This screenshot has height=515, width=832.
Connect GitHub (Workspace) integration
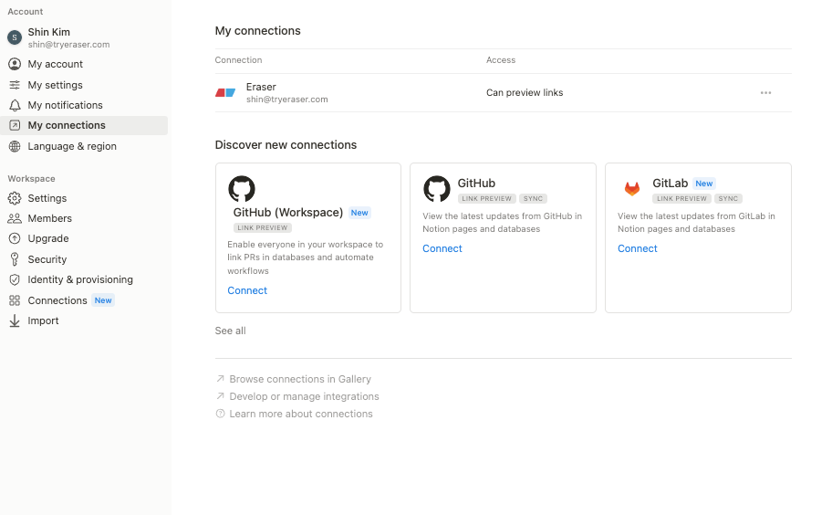[247, 290]
